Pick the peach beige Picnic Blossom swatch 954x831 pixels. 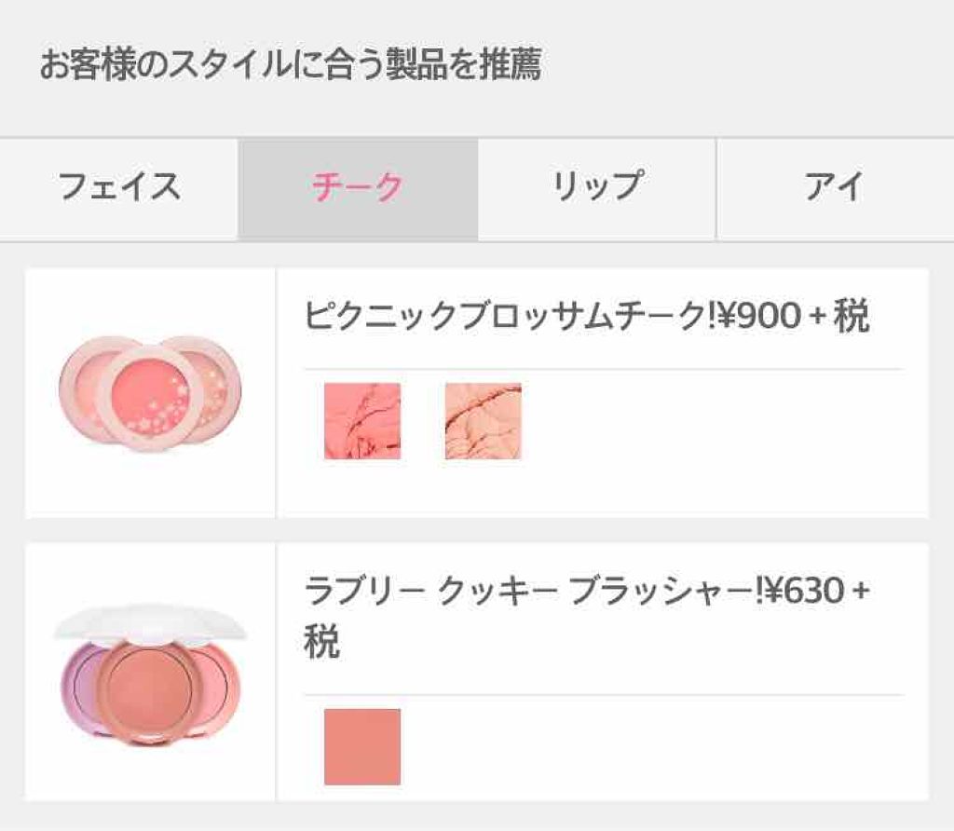[x=483, y=421]
